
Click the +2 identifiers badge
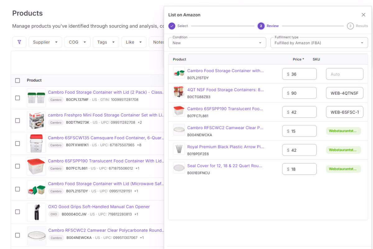[140, 122]
